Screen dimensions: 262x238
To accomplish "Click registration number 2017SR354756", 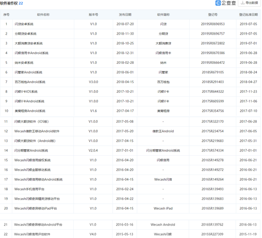I will tap(213, 111).
